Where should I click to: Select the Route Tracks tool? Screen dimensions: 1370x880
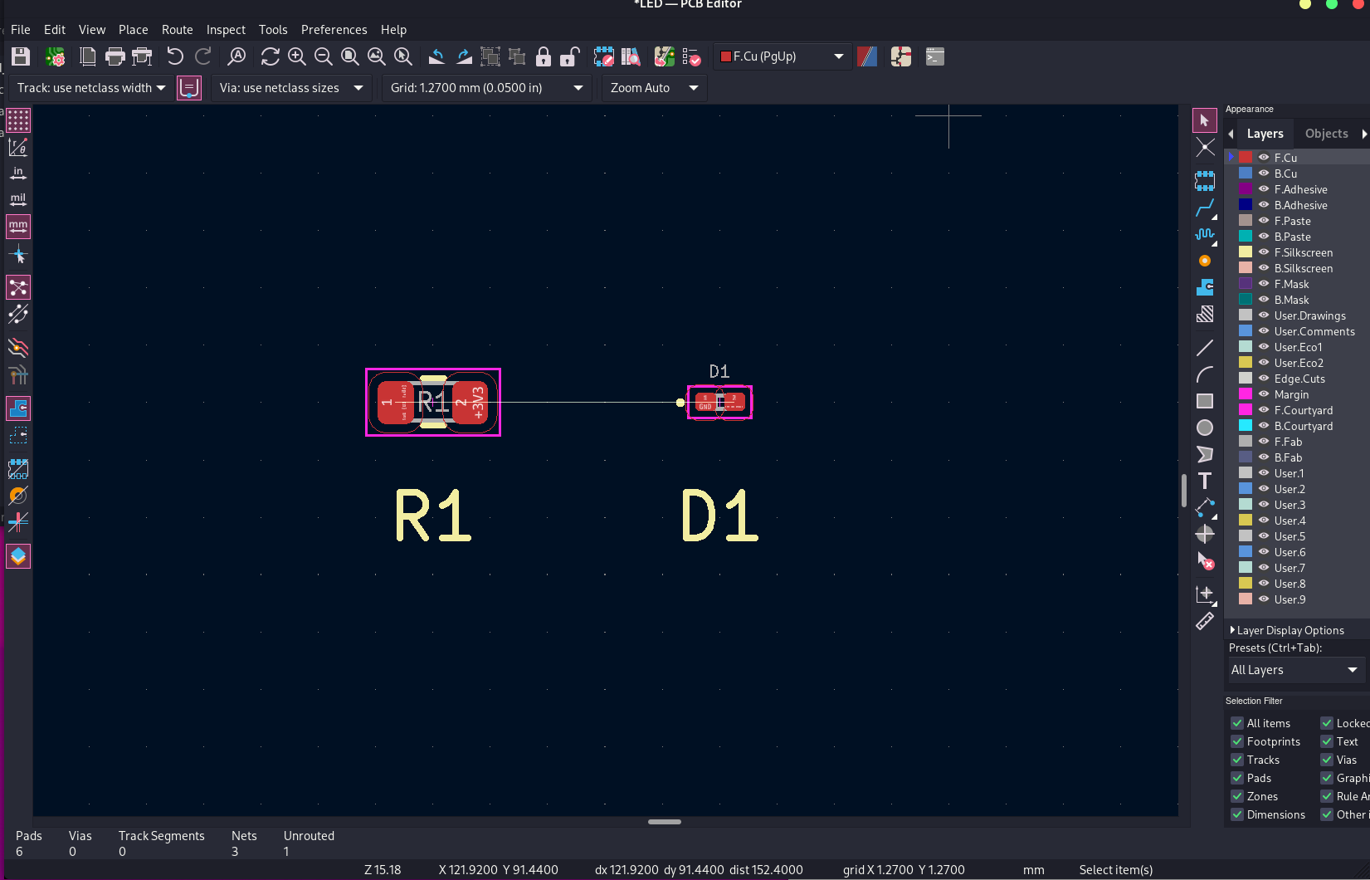(x=1205, y=208)
